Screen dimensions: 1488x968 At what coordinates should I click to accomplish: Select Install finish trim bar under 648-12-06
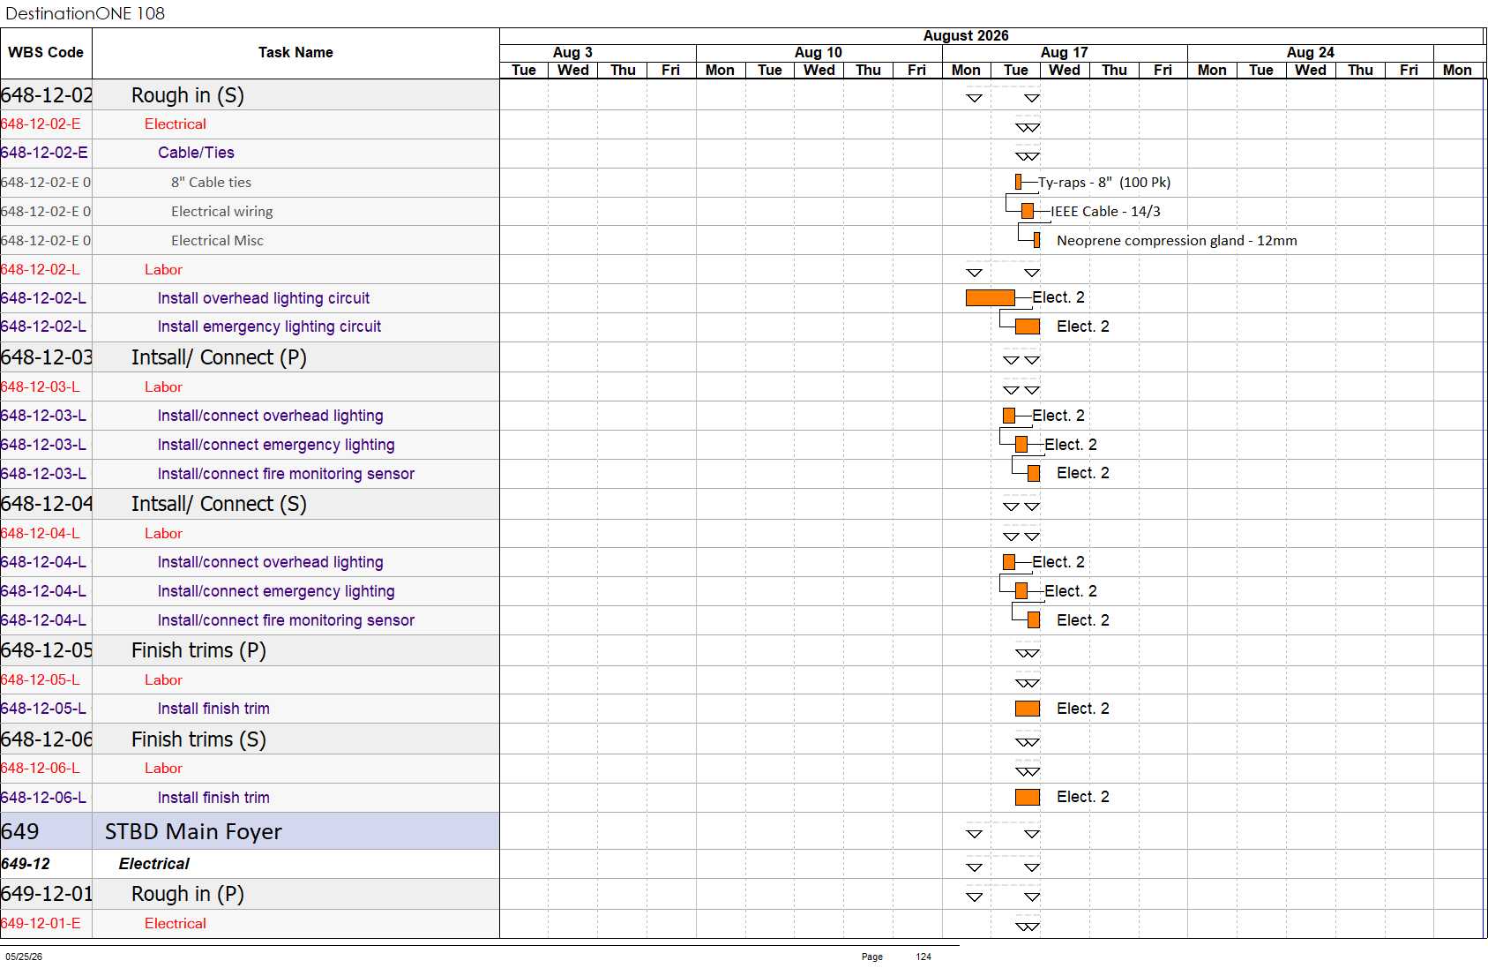[1028, 798]
